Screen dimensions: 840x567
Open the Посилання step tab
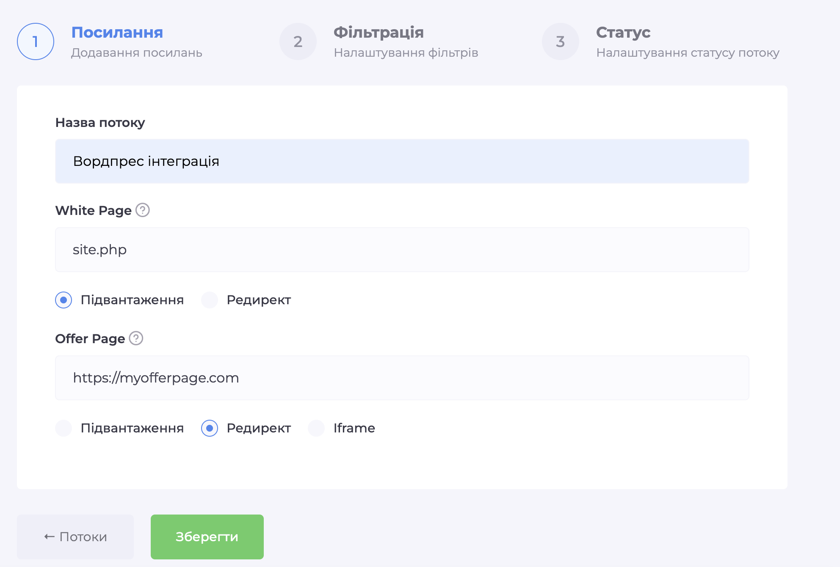click(x=117, y=33)
